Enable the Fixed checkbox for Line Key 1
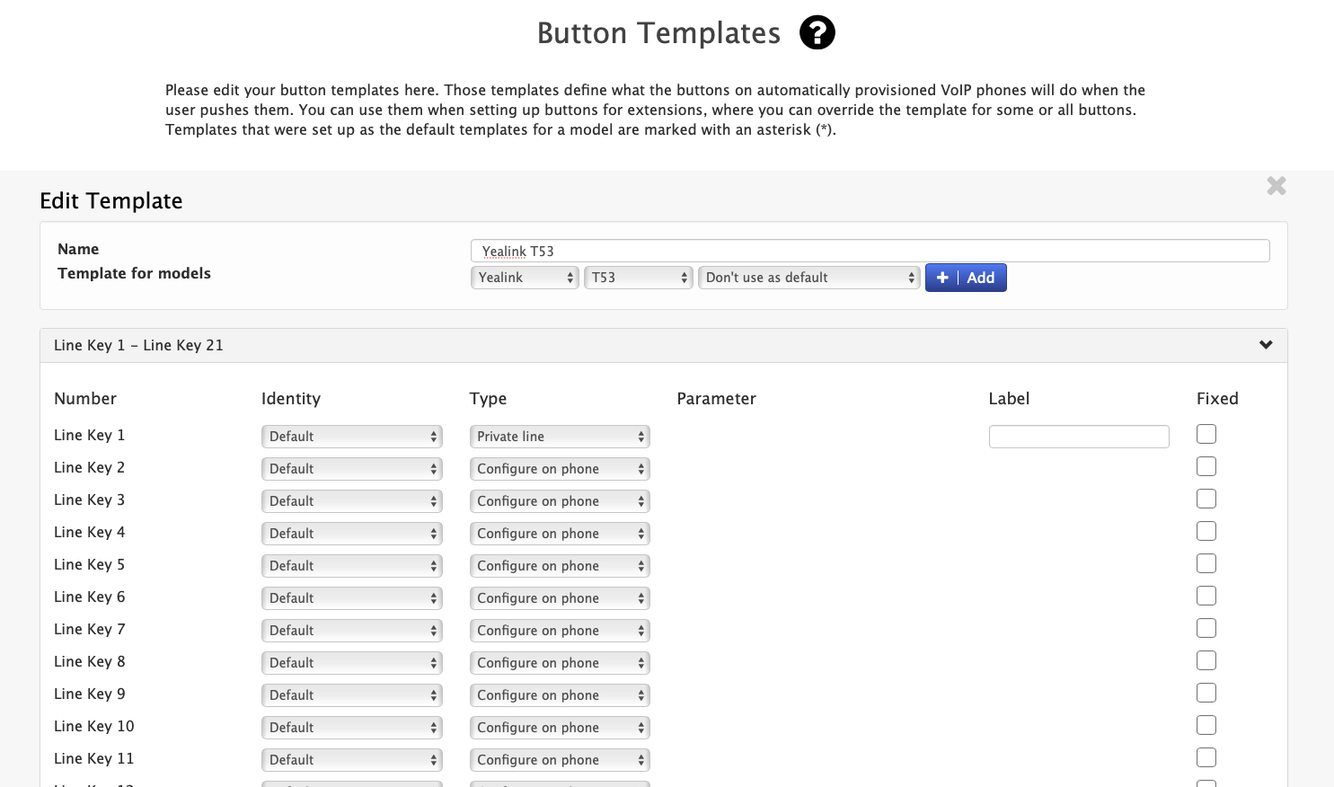 pos(1206,434)
